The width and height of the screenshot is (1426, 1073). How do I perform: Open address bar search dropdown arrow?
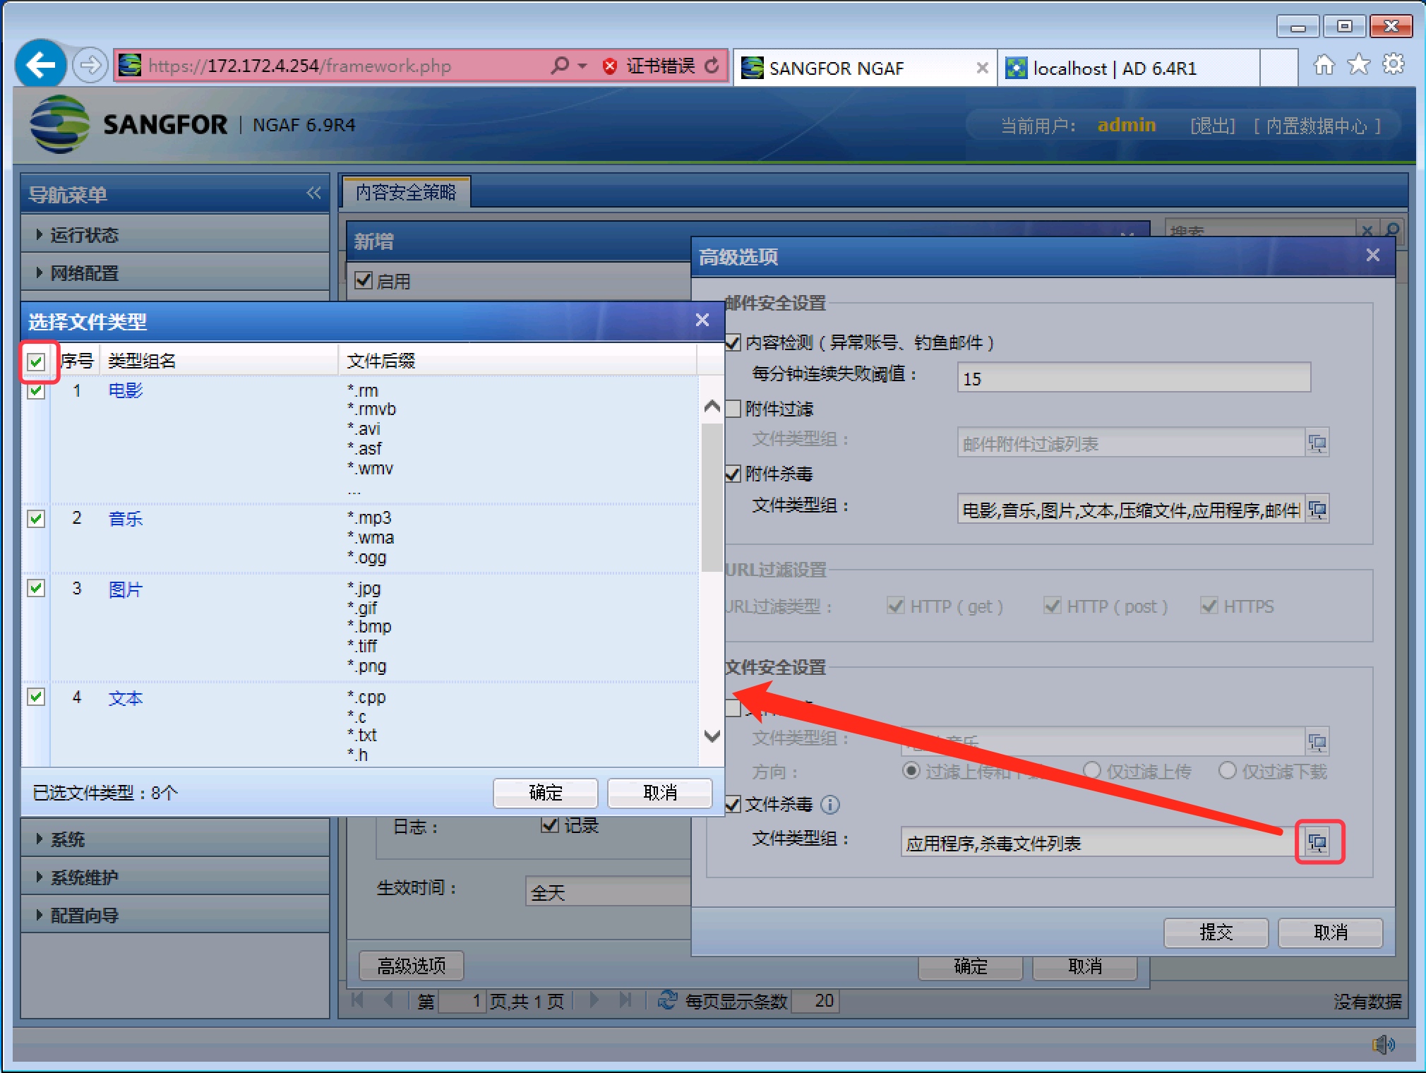click(x=582, y=66)
